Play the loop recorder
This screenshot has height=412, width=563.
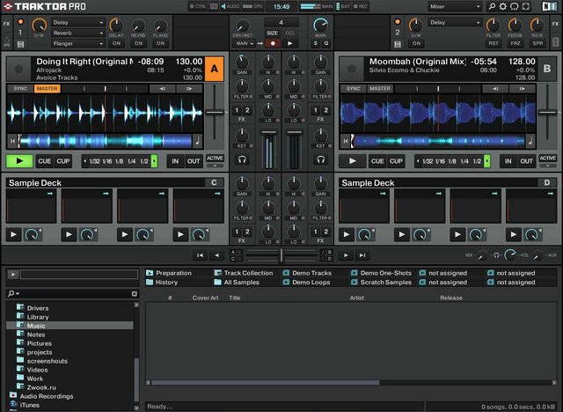290,43
